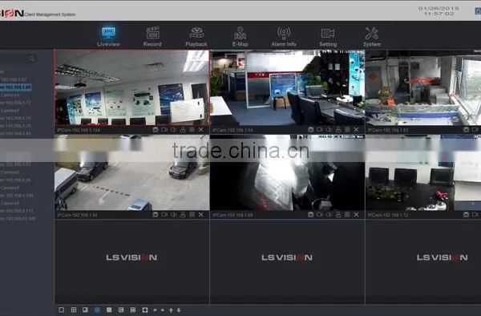
Task: Select the empty bottom-middle LS VISION pane
Action: click(x=287, y=261)
